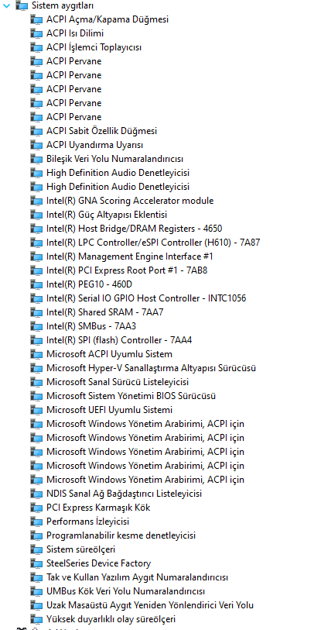Select ACPI Uyandırma Uyarısı device
This screenshot has height=630, width=331.
94,145
